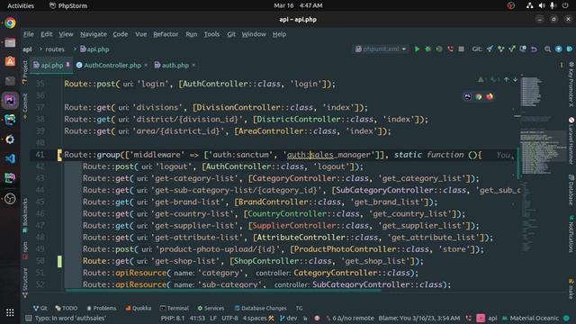The image size is (576, 324).
Task: Open Files manager from Ubuntu dock
Action: 10,42
